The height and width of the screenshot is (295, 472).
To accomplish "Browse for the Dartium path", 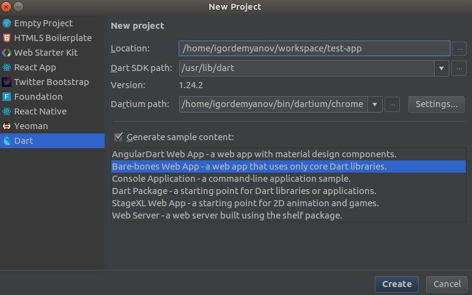I will [x=393, y=104].
